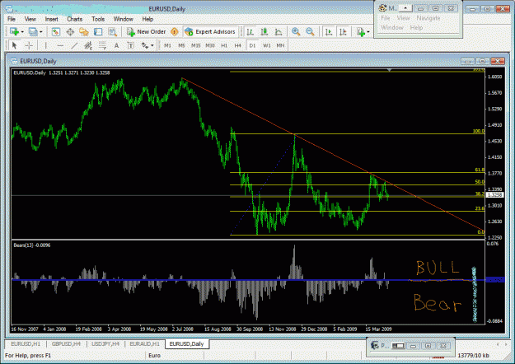Open the Indicators list icon
The width and height of the screenshot is (515, 364).
361,32
